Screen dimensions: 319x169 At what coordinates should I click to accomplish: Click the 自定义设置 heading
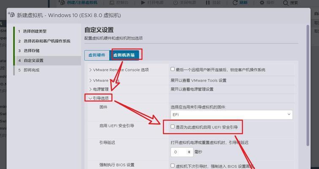[x=99, y=30]
